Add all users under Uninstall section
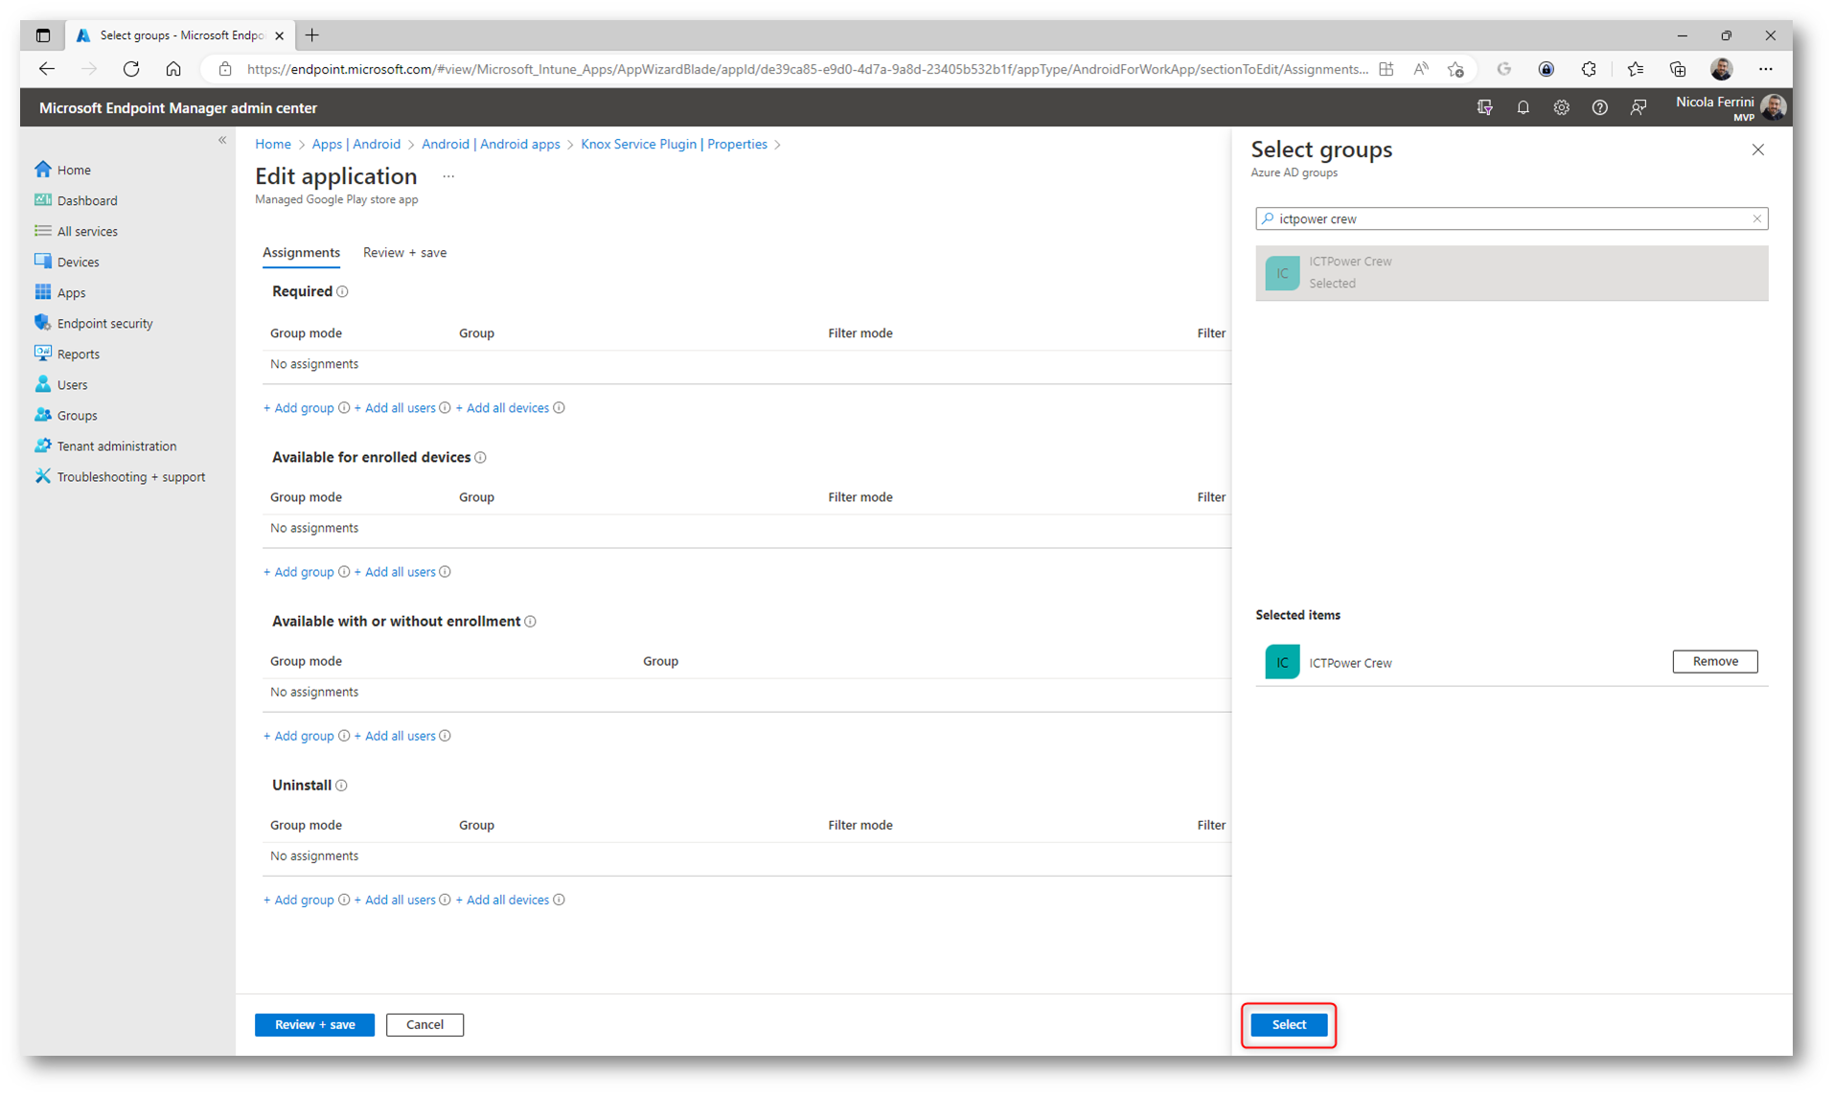The width and height of the screenshot is (1833, 1096). pos(395,900)
